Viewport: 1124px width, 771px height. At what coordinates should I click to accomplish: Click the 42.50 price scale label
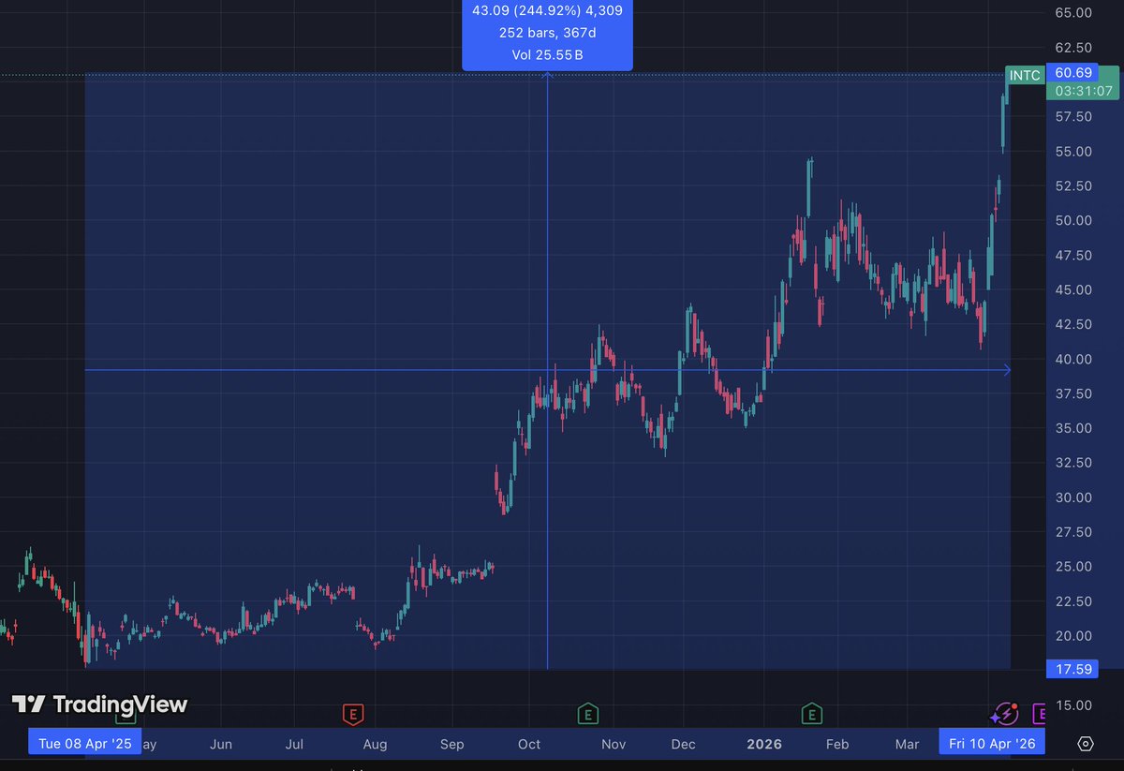[x=1072, y=325]
